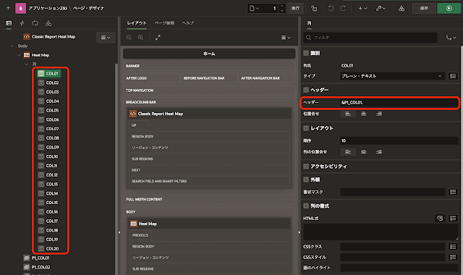Viewport: 463px width, 275px height.
Task: Collapse the 列 columns node
Action: click(x=26, y=64)
